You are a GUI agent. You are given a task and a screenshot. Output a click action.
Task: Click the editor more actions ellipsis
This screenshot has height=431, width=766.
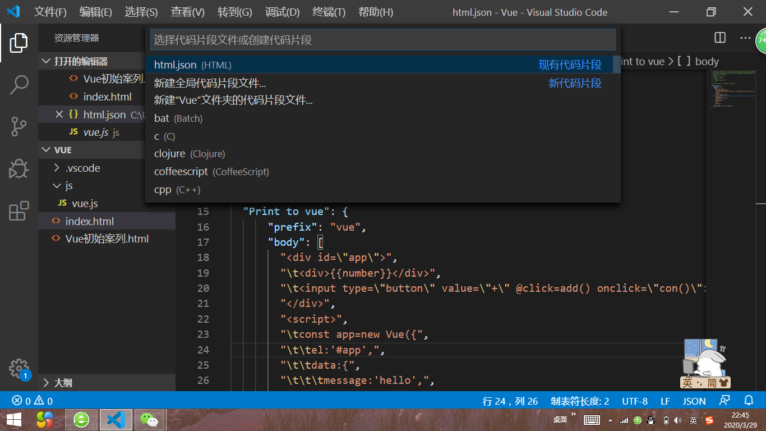click(x=744, y=38)
